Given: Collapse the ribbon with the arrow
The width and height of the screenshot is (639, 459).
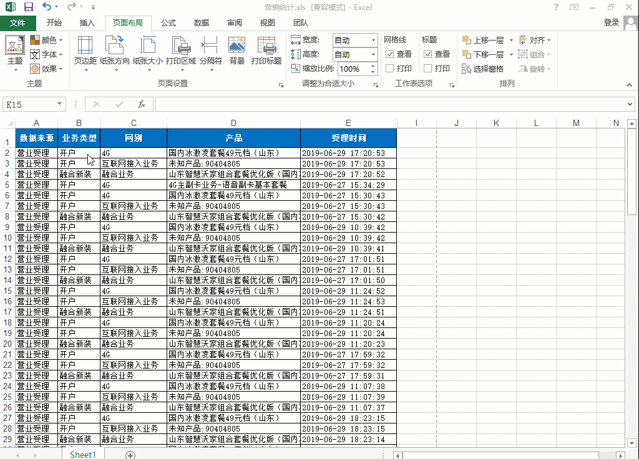Looking at the screenshot, I should [x=629, y=85].
